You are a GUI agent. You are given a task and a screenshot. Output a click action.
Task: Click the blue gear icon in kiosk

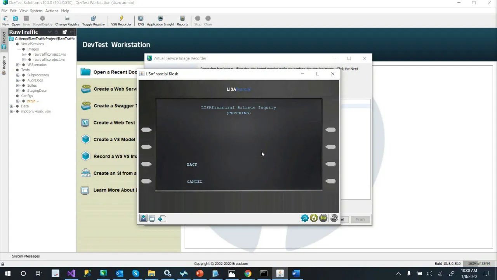click(x=305, y=218)
